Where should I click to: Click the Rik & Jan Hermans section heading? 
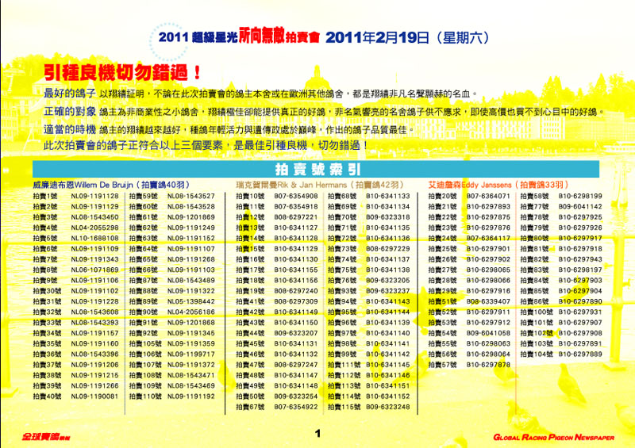pyautogui.click(x=320, y=185)
